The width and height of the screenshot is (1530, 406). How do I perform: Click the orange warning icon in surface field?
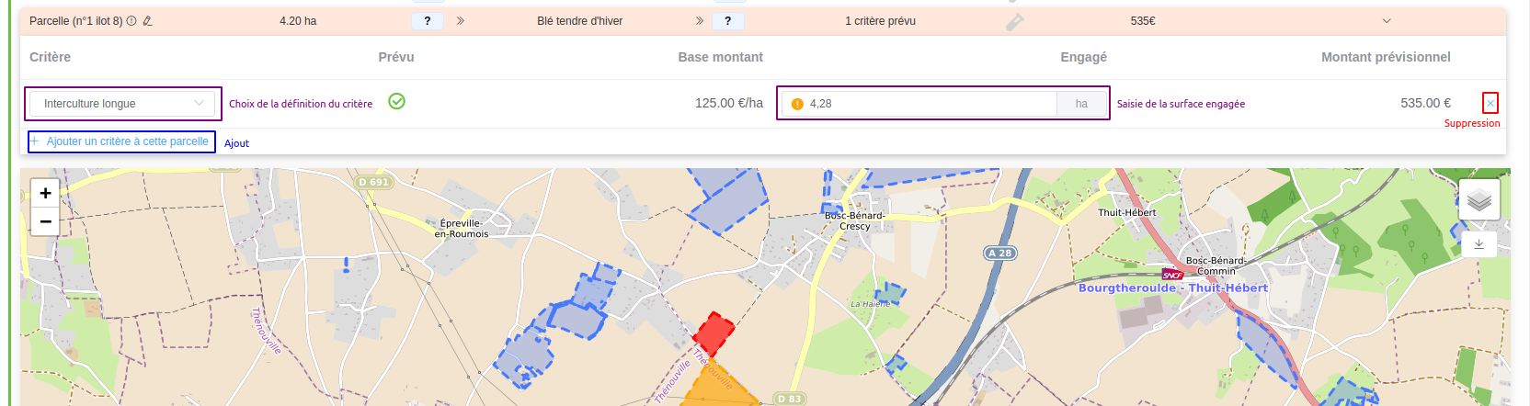[x=797, y=104]
